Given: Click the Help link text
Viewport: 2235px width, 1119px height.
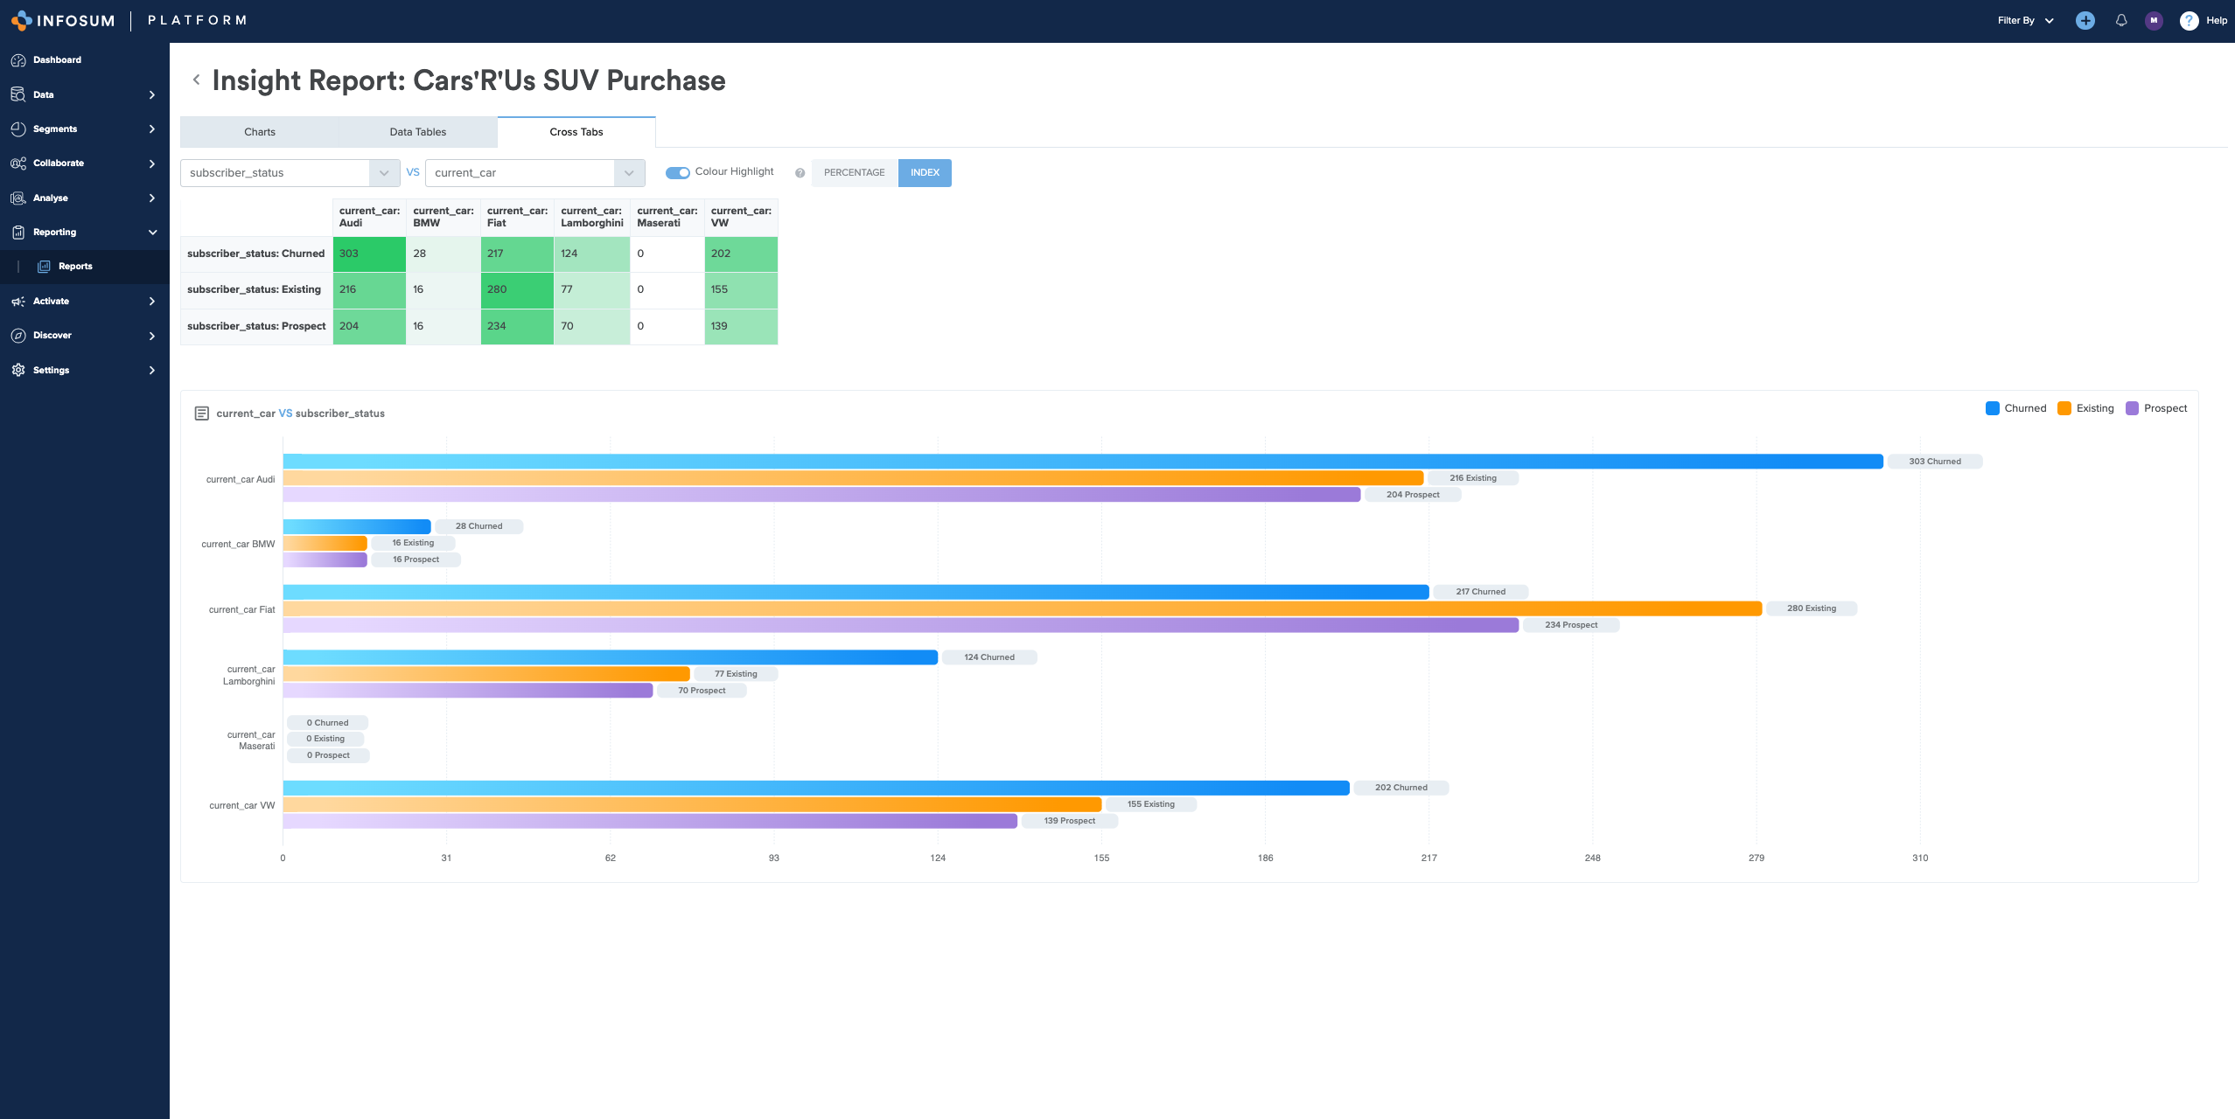Looking at the screenshot, I should tap(2217, 20).
